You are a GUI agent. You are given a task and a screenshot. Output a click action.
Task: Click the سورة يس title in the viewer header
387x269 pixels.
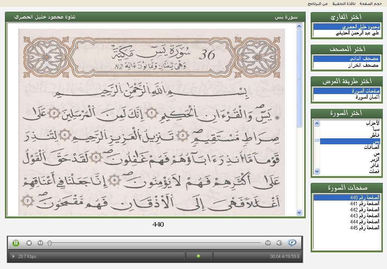coord(286,17)
